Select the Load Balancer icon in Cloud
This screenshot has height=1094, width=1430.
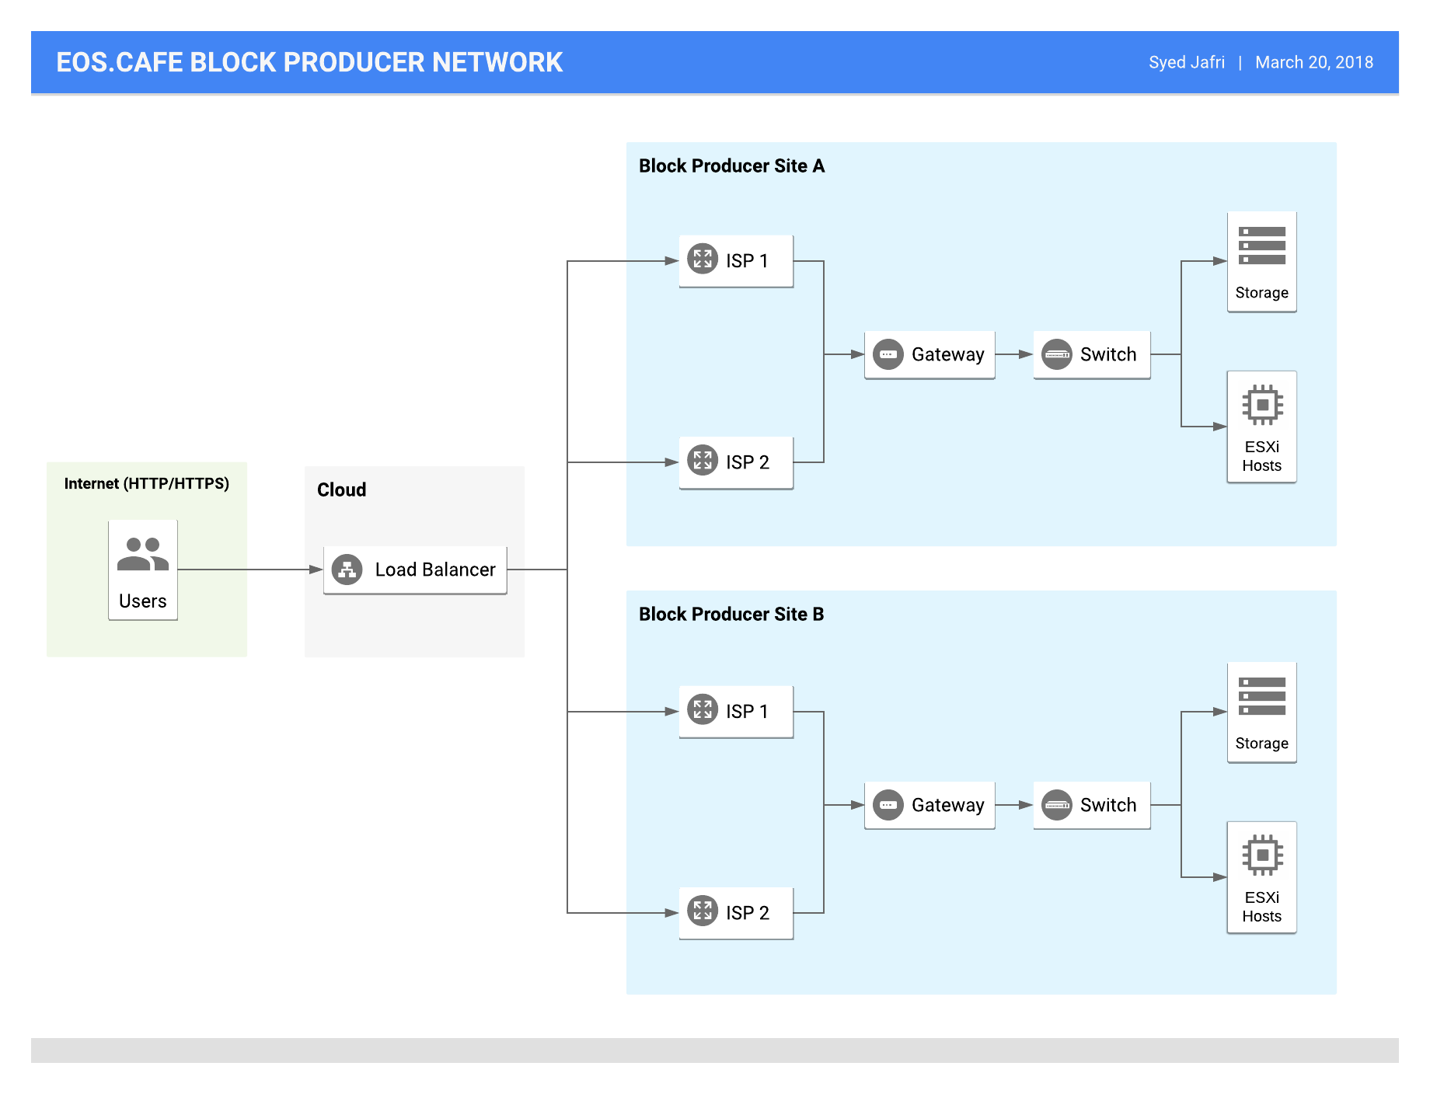(347, 570)
